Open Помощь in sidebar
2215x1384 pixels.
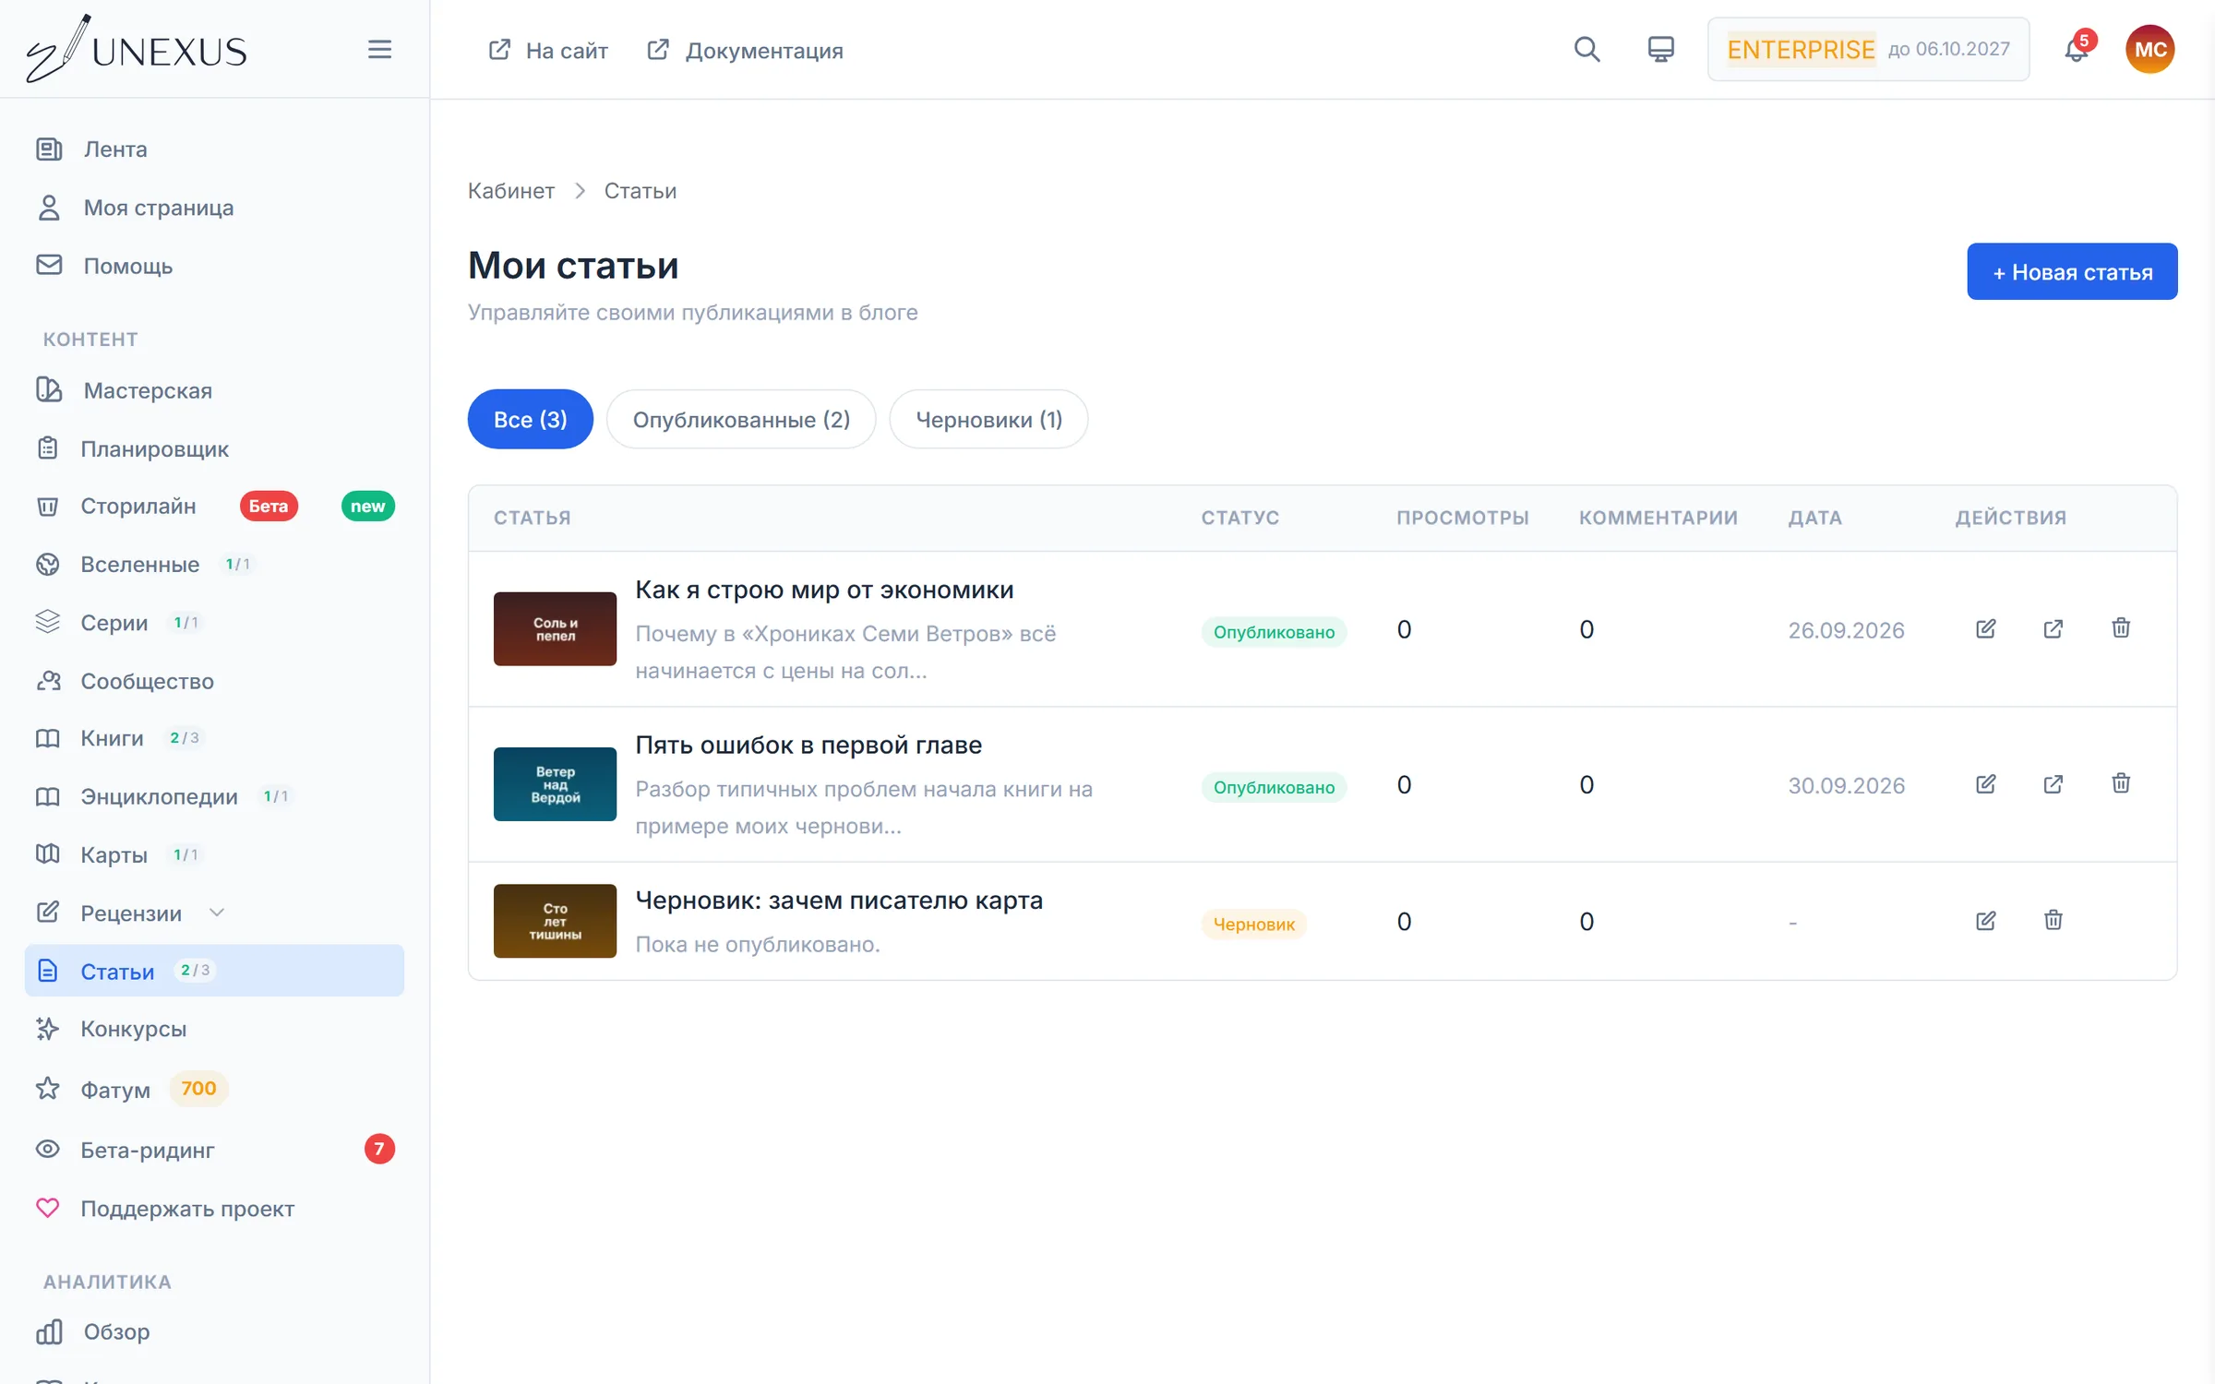point(214,266)
